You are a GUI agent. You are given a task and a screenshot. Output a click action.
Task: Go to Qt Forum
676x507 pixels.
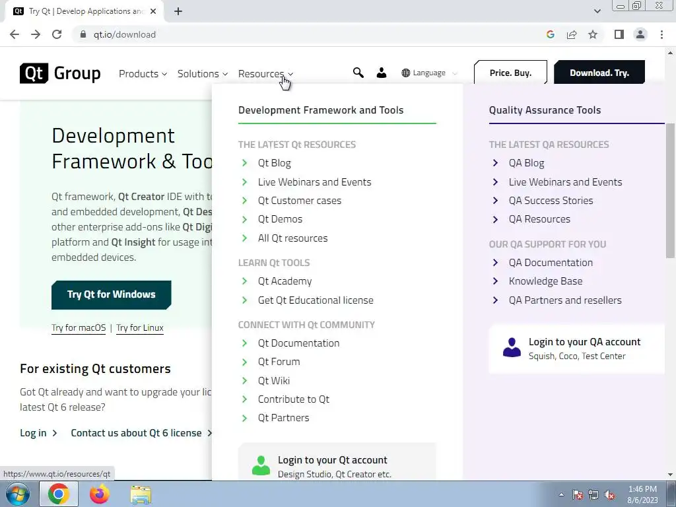pyautogui.click(x=279, y=362)
